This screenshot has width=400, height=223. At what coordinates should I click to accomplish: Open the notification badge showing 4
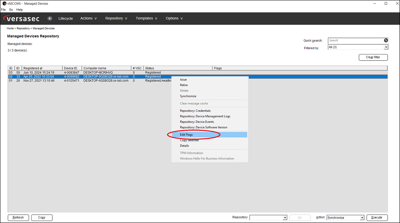[x=50, y=19]
